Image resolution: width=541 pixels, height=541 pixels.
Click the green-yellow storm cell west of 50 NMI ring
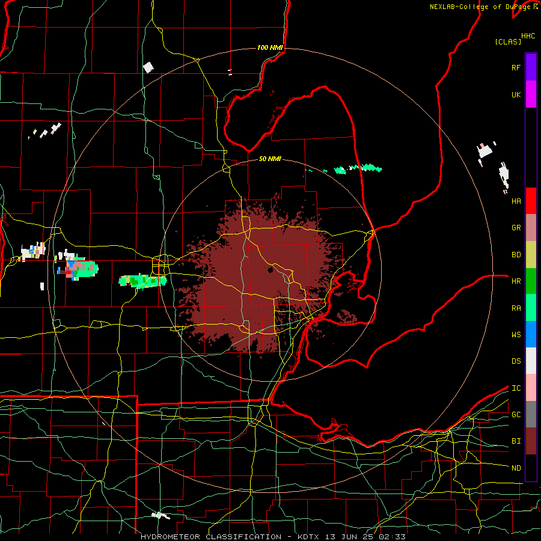point(143,281)
